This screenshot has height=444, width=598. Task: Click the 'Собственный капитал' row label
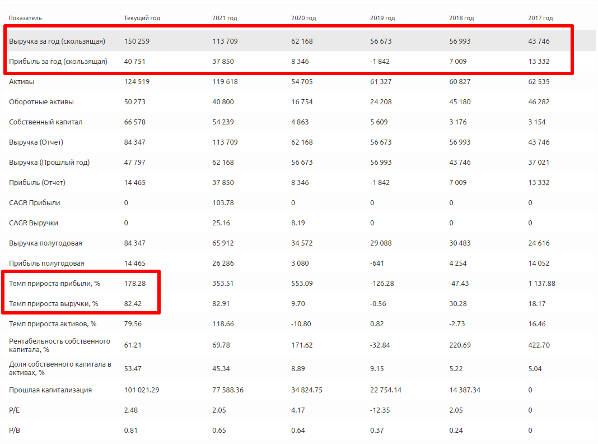(x=42, y=122)
